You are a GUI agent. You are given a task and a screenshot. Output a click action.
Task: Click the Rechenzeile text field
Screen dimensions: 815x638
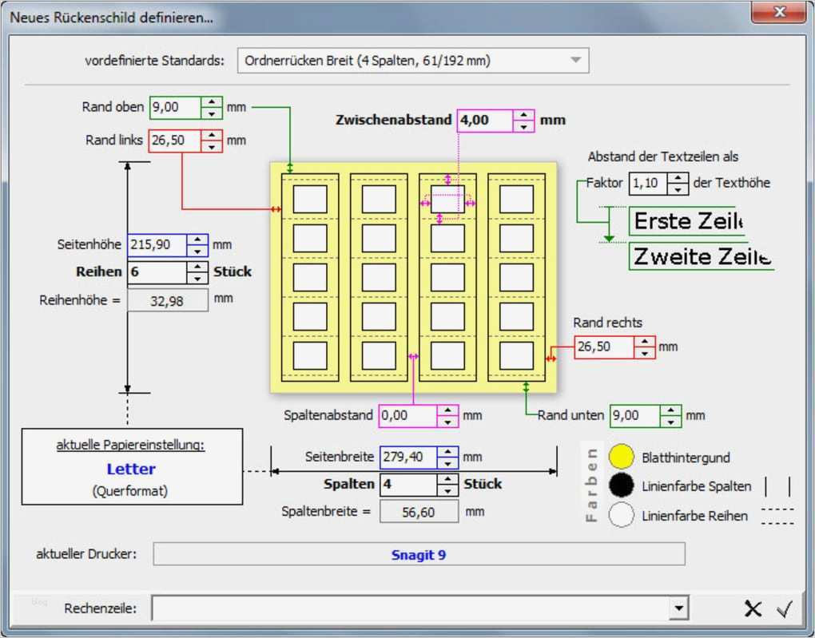(410, 608)
